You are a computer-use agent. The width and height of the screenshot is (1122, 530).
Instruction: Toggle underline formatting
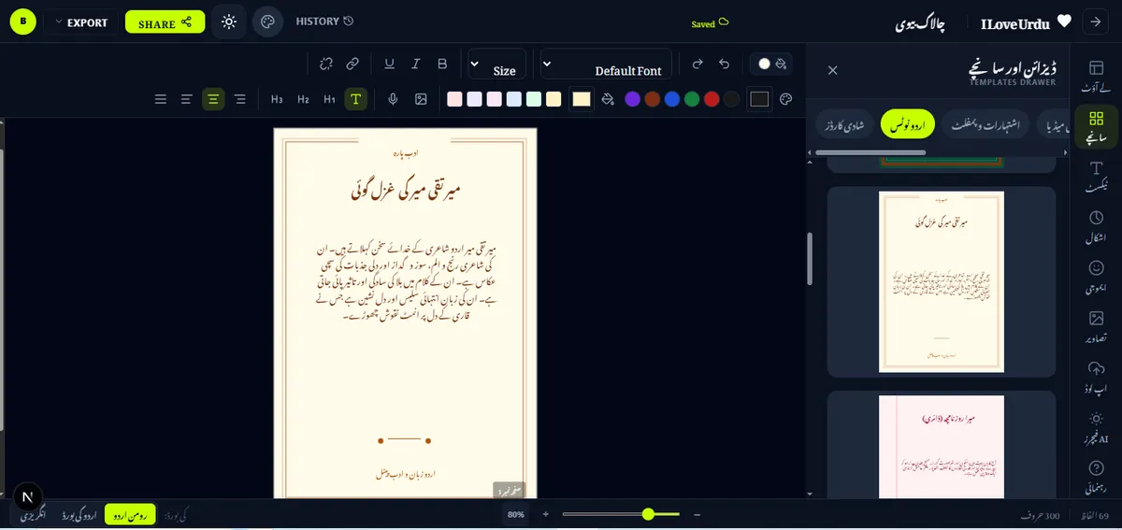[x=389, y=64]
